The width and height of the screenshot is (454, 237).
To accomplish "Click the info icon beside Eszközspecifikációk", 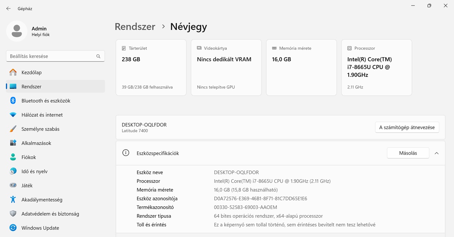I will point(126,153).
